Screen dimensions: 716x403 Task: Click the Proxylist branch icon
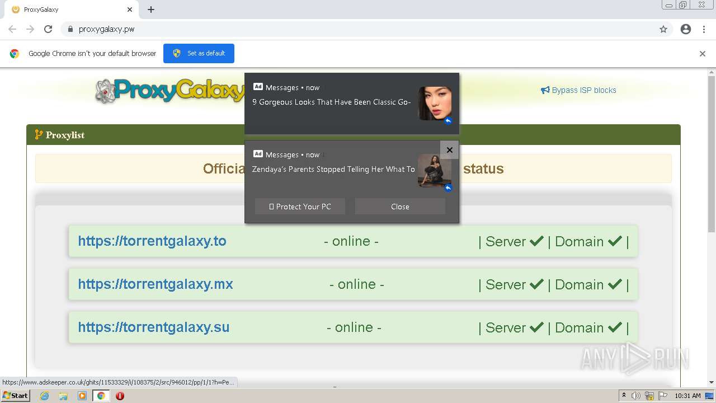[x=39, y=134]
